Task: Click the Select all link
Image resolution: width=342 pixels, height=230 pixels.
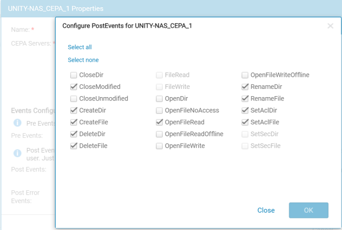Action: click(79, 47)
